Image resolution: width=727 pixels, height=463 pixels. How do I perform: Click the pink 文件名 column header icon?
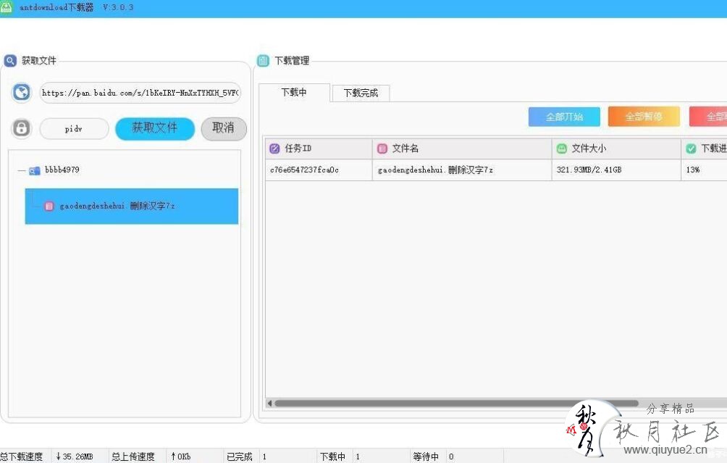tap(382, 149)
